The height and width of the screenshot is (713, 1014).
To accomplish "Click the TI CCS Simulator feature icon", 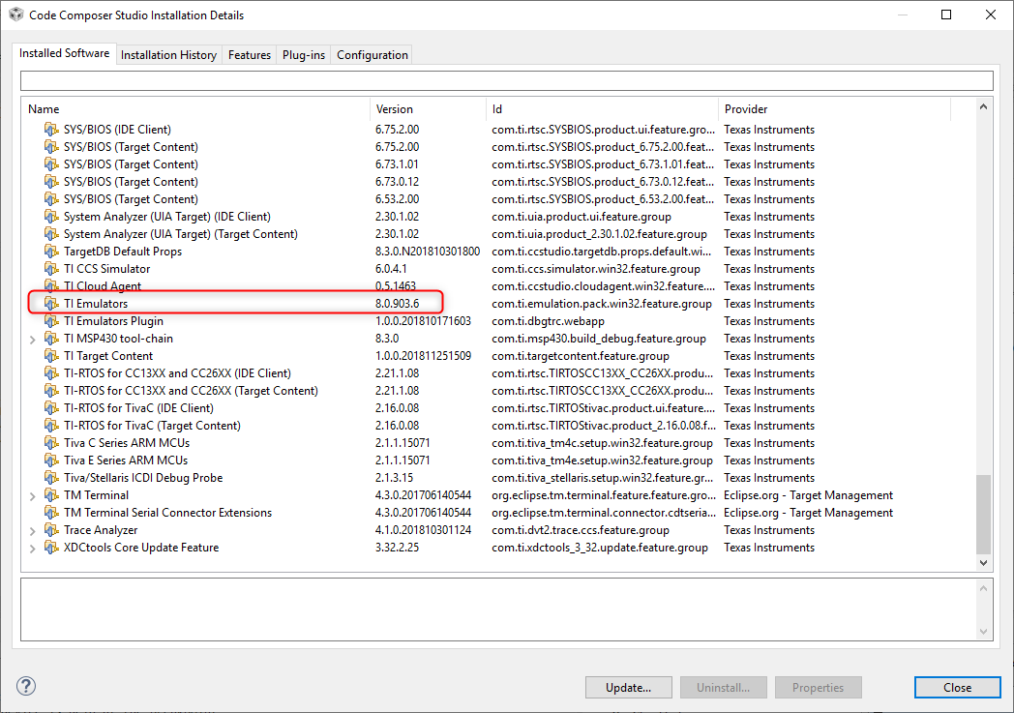I will (x=51, y=269).
